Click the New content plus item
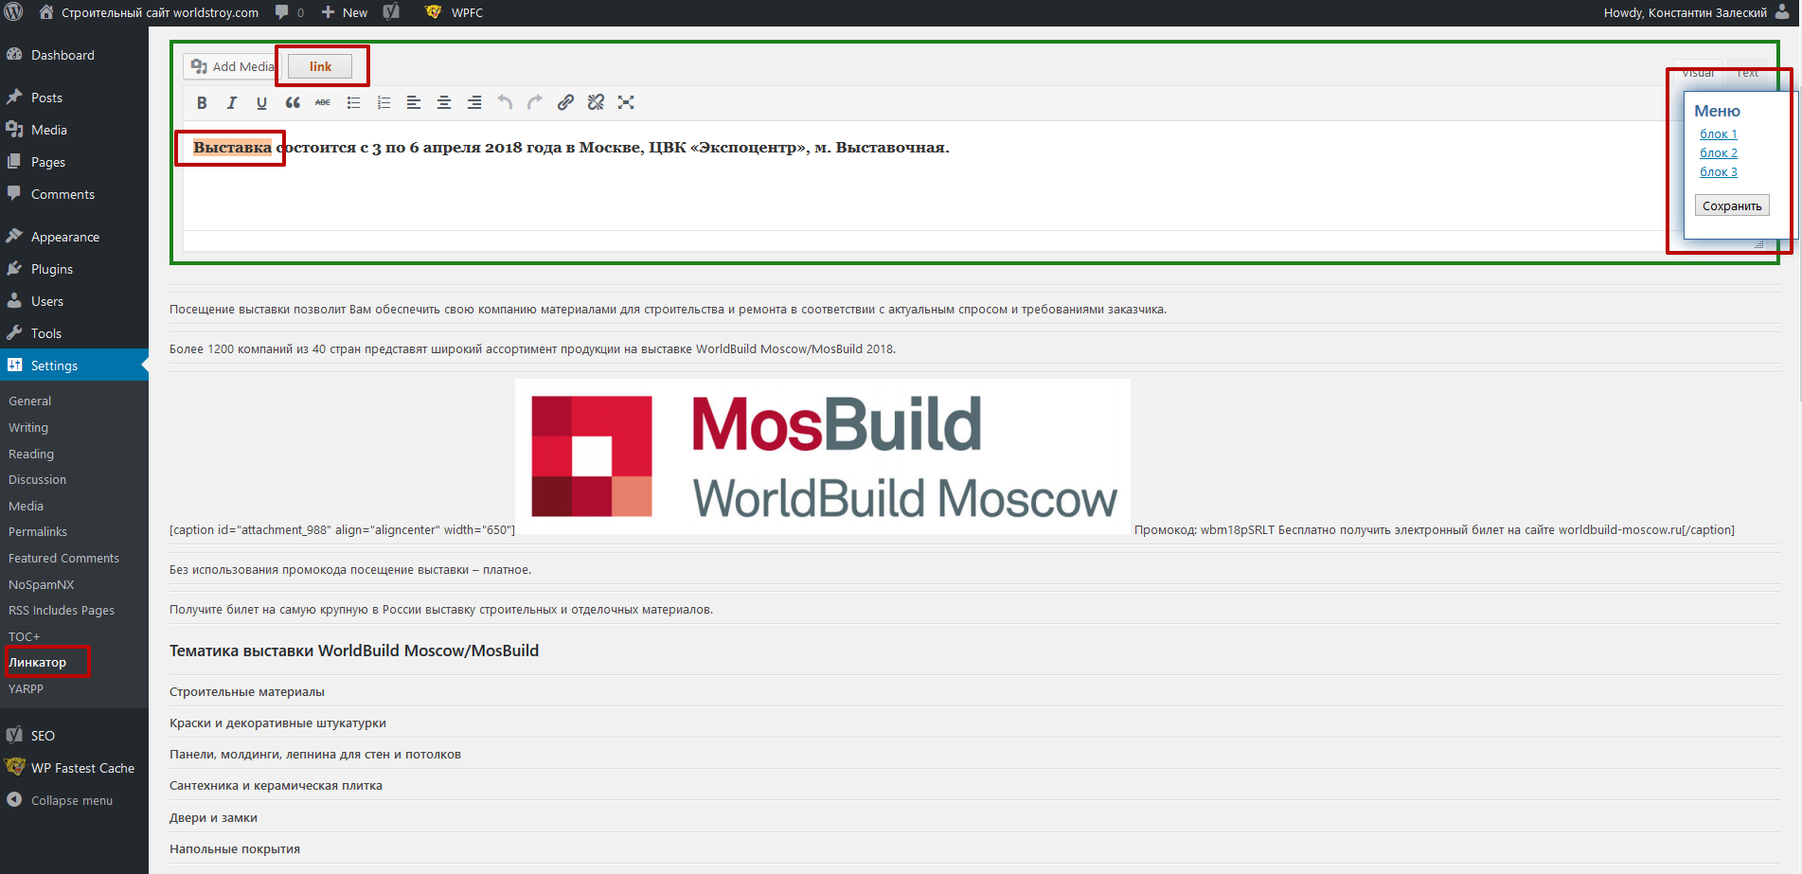This screenshot has height=874, width=1802. pos(344,12)
